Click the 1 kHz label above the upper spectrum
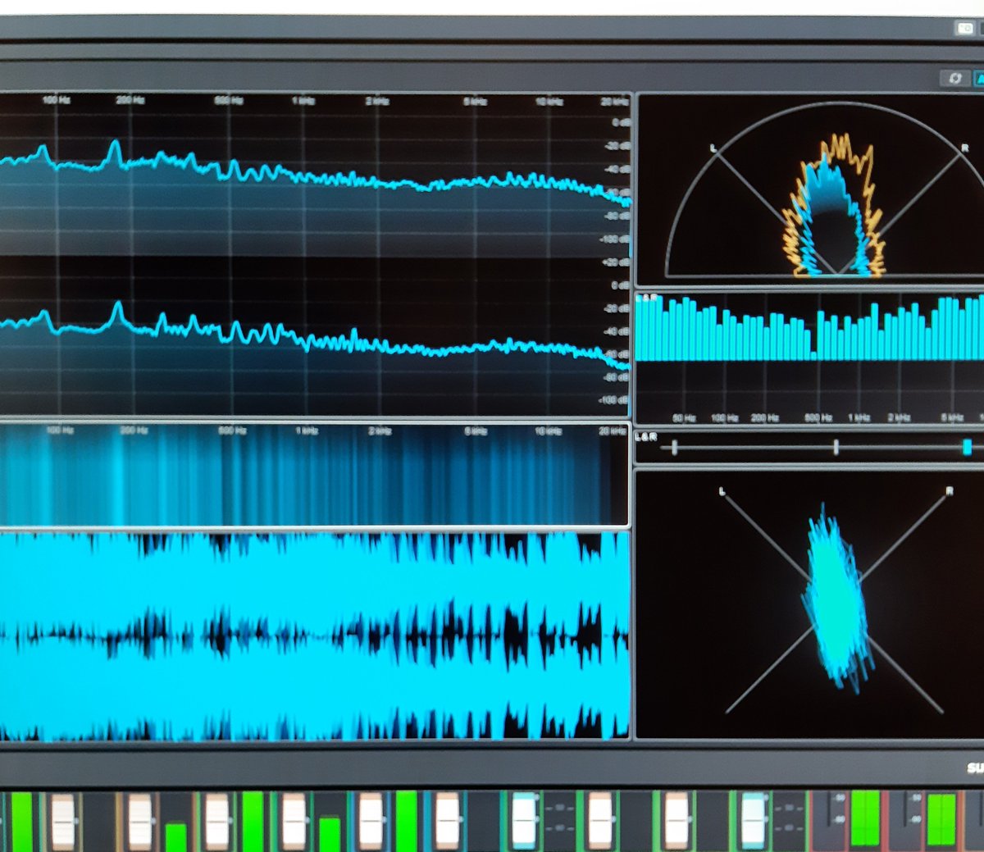984x852 pixels. [x=303, y=101]
